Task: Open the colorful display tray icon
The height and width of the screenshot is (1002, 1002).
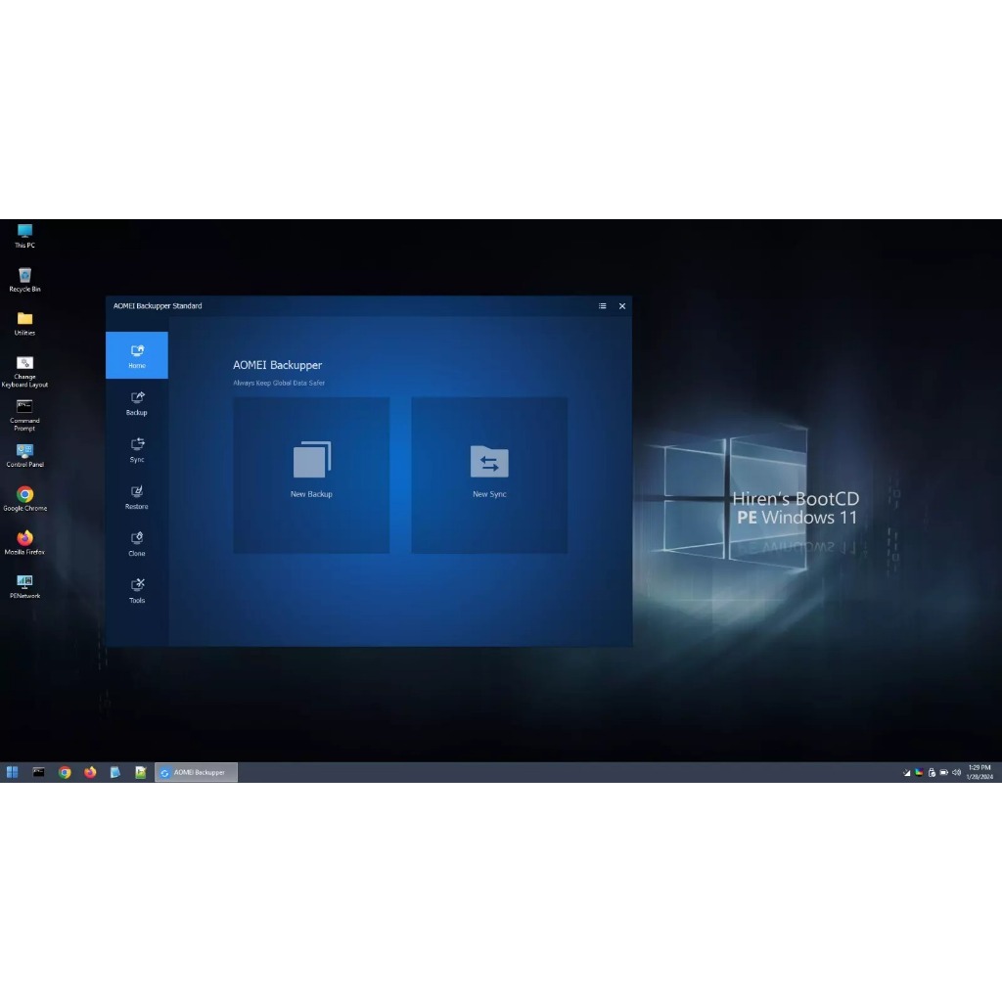Action: (919, 773)
